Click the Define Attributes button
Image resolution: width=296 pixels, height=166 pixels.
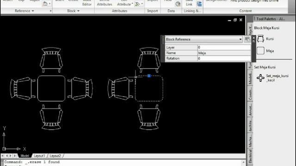pyautogui.click(x=105, y=3)
